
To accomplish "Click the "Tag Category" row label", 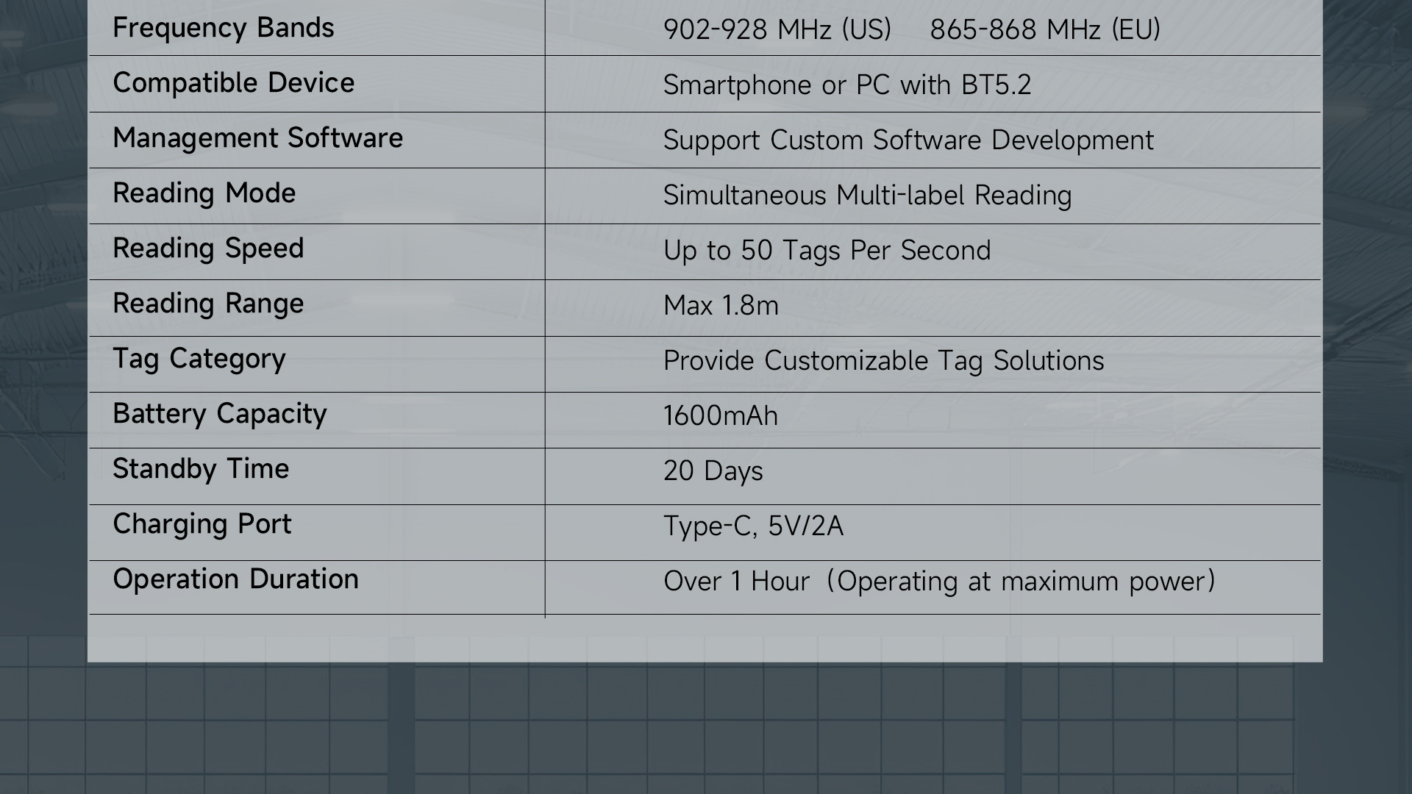I will point(199,359).
